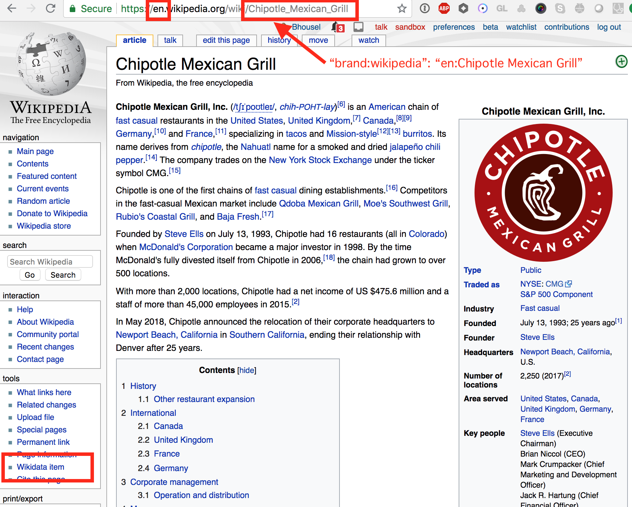Screen dimensions: 632x507
Task: Click the green plus circle icon by the title
Action: 621,62
